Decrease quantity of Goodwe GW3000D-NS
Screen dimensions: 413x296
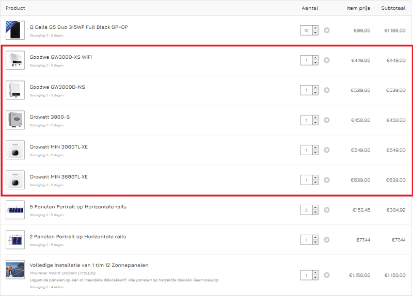[x=315, y=93]
